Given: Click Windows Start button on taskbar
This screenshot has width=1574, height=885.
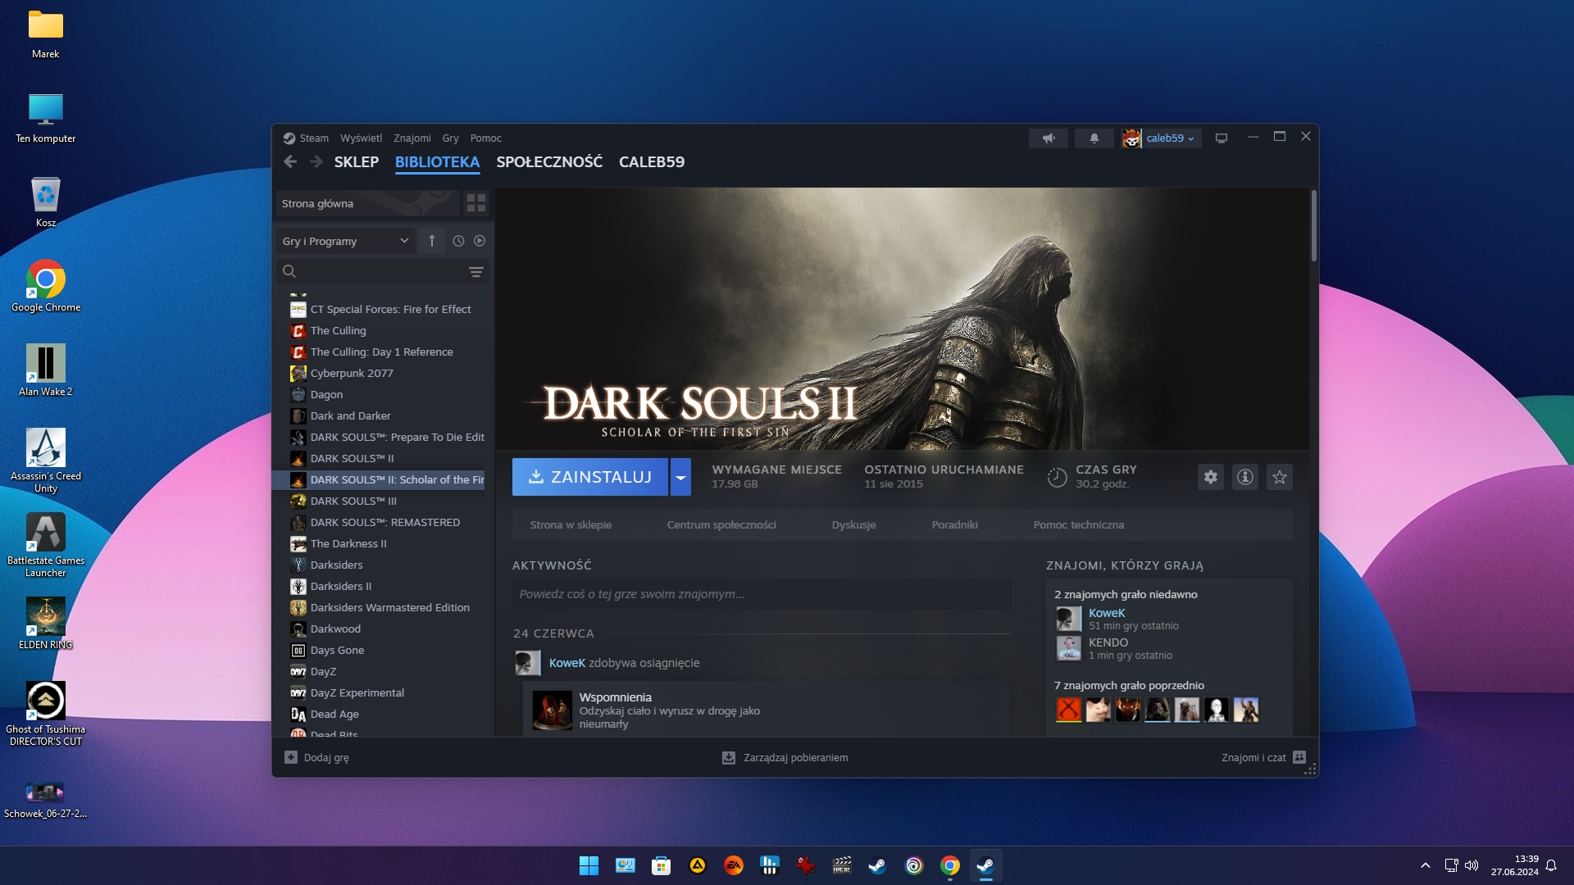Looking at the screenshot, I should (589, 865).
